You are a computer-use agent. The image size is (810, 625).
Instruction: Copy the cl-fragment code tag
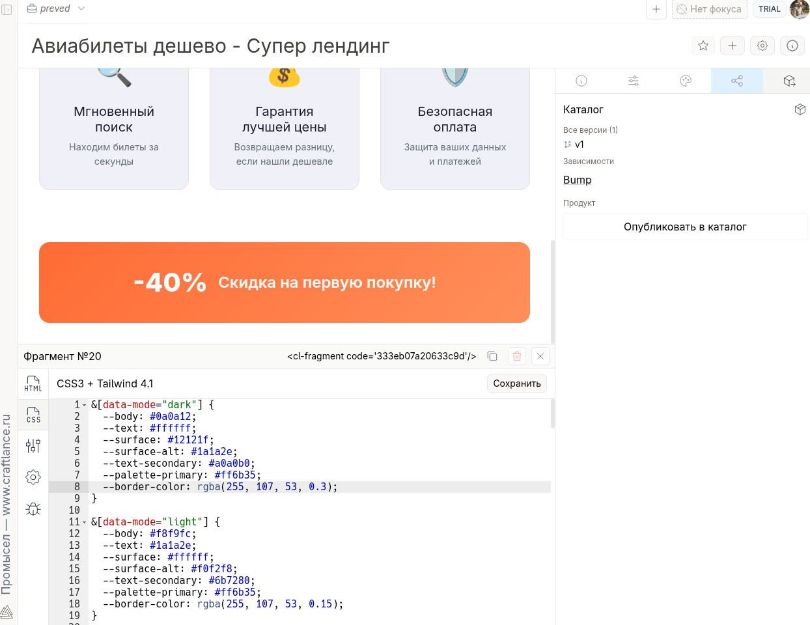point(492,356)
